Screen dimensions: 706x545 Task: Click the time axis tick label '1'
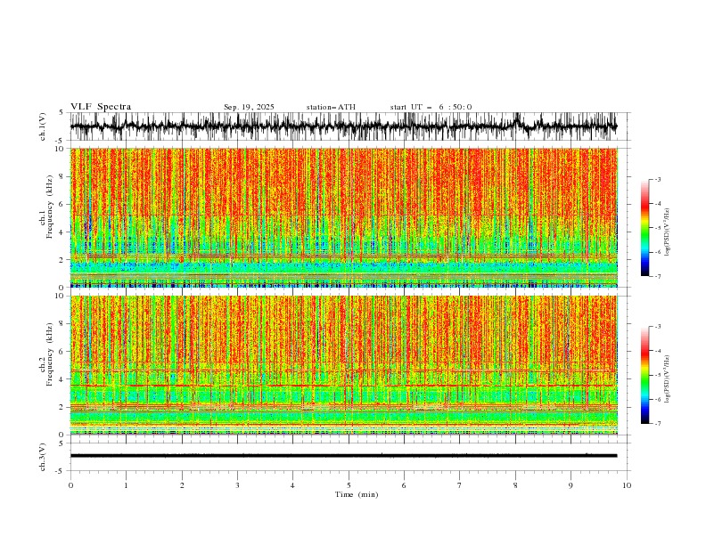point(126,485)
